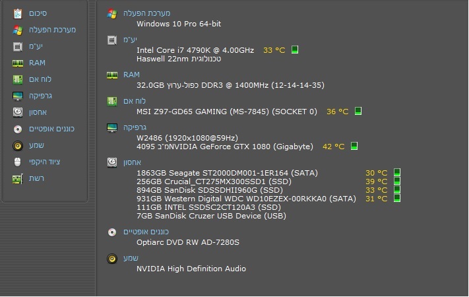Select the שמע speaker icon in sidebar

pyautogui.click(x=18, y=145)
